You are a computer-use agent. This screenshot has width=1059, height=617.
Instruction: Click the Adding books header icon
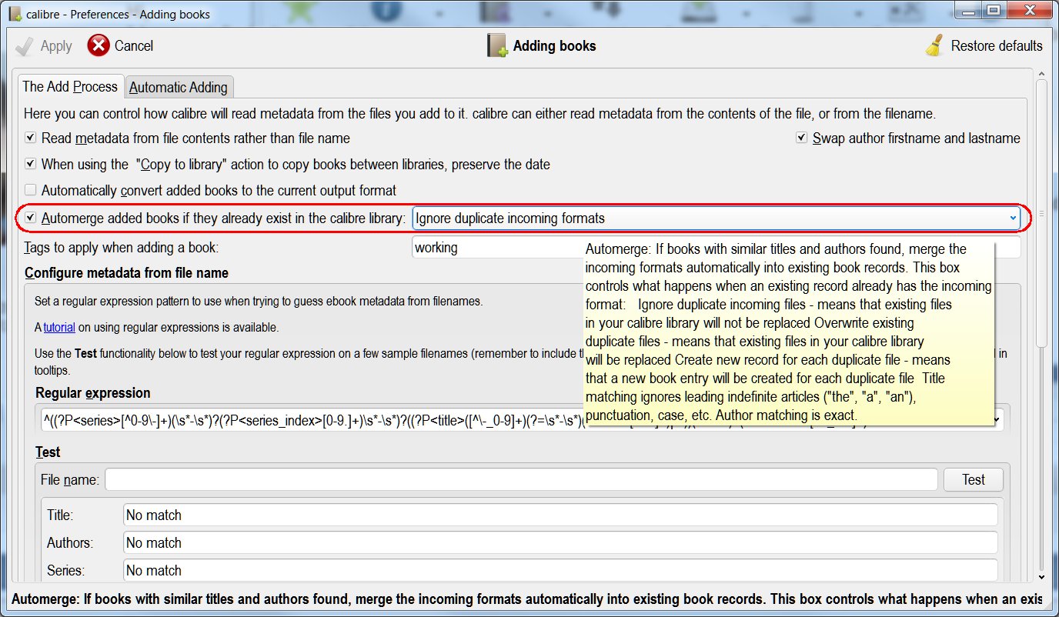click(498, 45)
